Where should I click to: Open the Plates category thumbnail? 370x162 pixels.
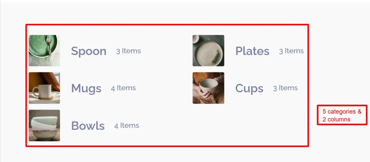208,51
